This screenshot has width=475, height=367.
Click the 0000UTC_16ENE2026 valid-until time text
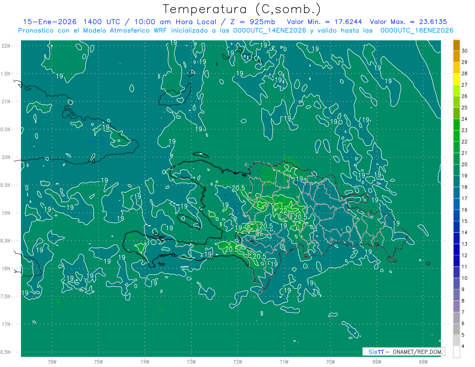(x=416, y=30)
